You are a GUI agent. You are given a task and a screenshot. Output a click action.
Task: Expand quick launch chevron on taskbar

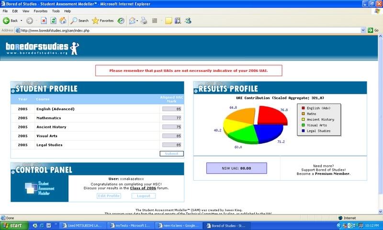56,224
